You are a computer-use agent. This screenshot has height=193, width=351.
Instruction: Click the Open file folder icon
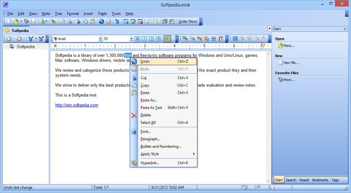point(16,21)
